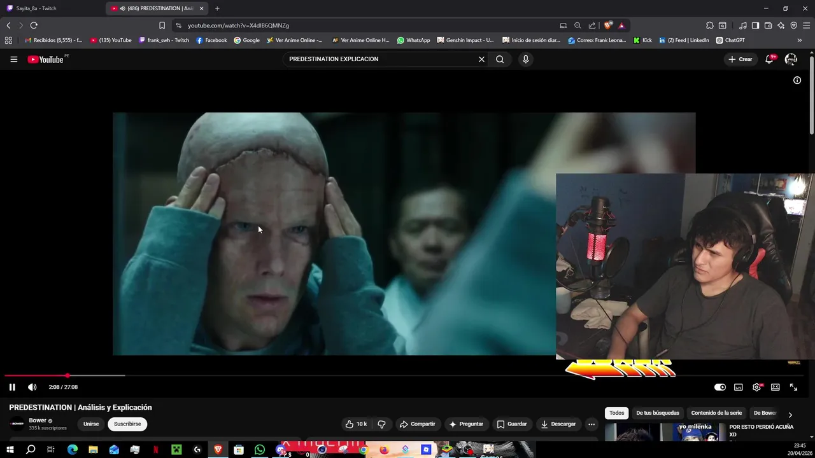Viewport: 815px width, 458px height.
Task: Open WhatsApp from the taskbar
Action: point(259,450)
